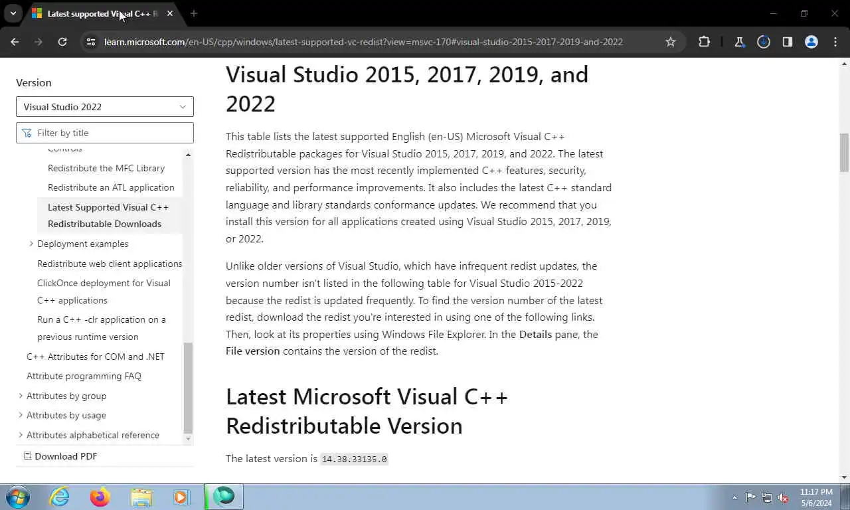Open Windows Media Player on taskbar
This screenshot has height=510, width=850.
point(181,497)
